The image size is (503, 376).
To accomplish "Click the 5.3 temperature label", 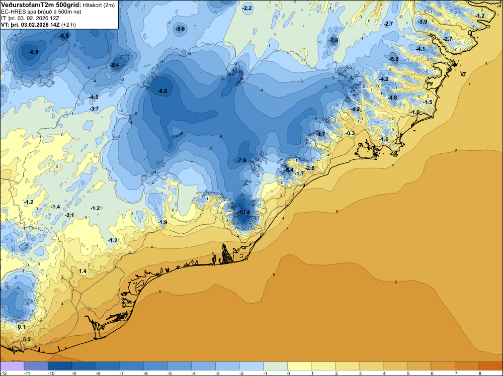I will coord(27,339).
